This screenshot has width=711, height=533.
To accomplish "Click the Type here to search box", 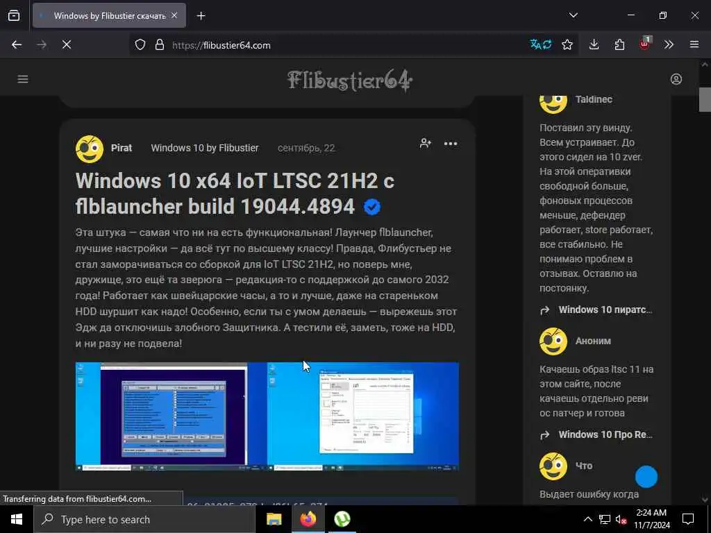I will click(x=144, y=519).
